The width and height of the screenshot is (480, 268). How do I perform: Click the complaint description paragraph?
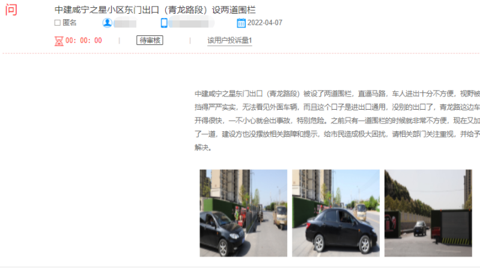(337, 121)
